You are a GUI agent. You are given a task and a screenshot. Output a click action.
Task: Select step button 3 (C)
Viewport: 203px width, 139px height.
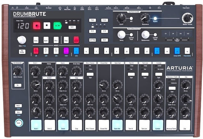pos(56,51)
